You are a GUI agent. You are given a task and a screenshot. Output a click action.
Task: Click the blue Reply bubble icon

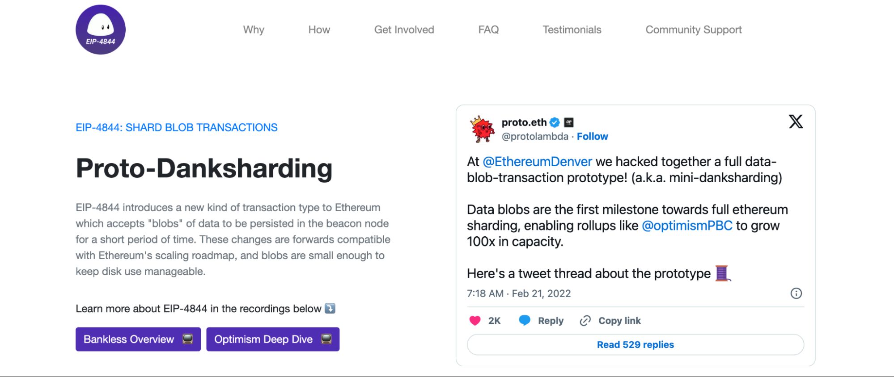coord(525,321)
